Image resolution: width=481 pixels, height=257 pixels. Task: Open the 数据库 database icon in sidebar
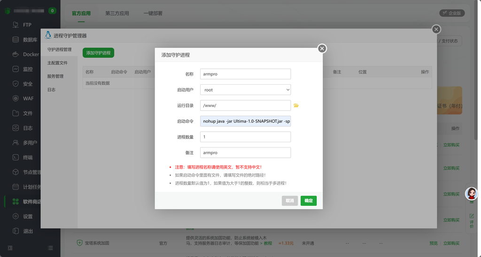(16, 39)
